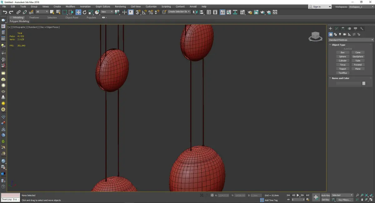Toggle Auto Key animation mode
Screen dimensions: 375x203
(325, 195)
